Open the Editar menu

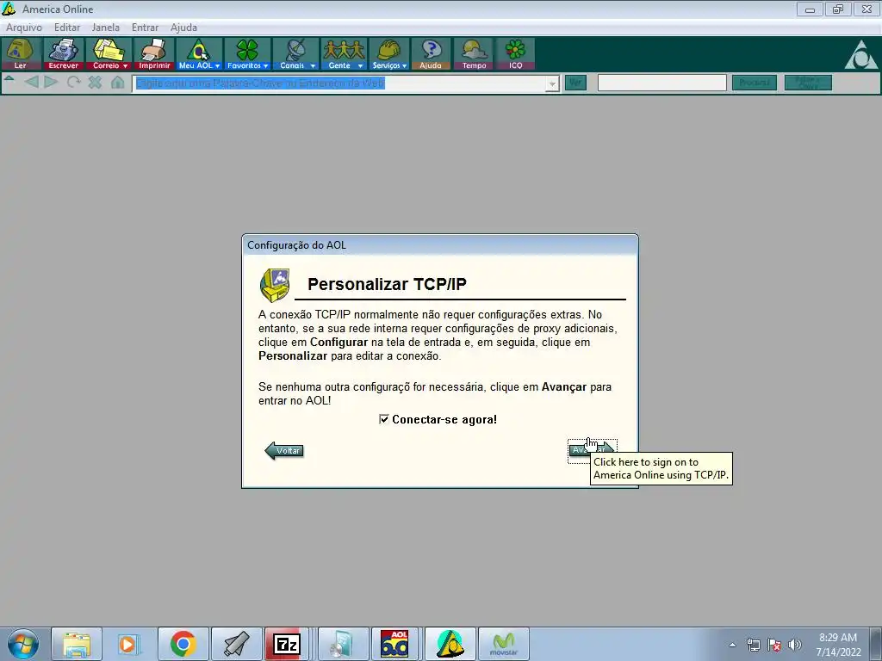pos(67,27)
